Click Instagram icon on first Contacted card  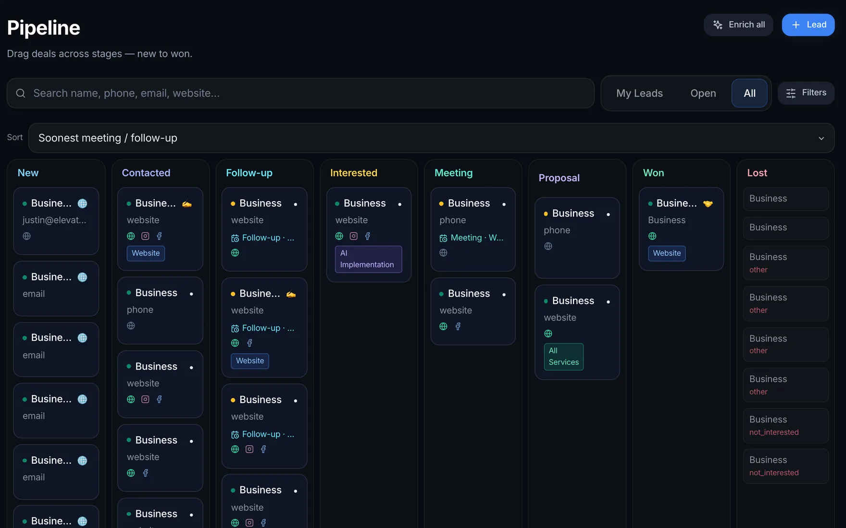tap(145, 236)
